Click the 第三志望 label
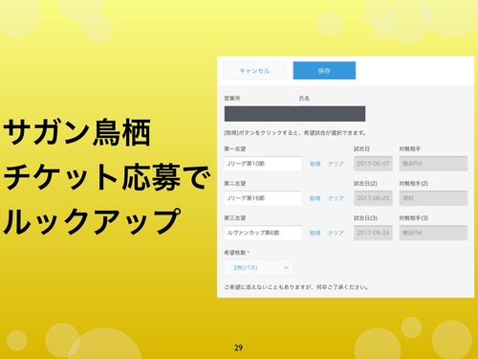 (x=235, y=218)
